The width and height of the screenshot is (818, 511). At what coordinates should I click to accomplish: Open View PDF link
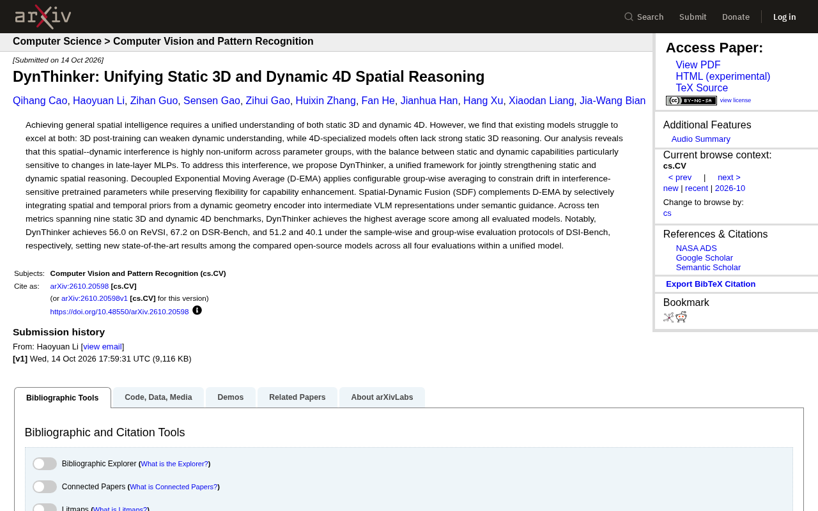pyautogui.click(x=698, y=65)
